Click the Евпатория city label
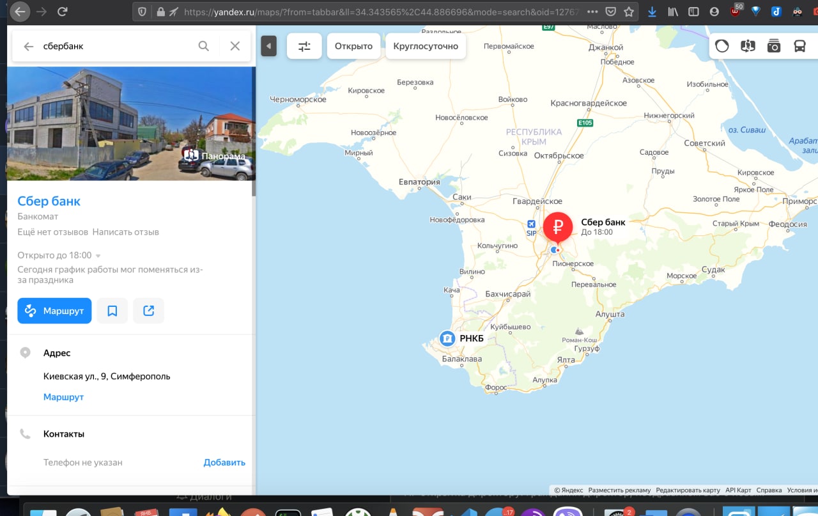The image size is (818, 516). pyautogui.click(x=419, y=182)
